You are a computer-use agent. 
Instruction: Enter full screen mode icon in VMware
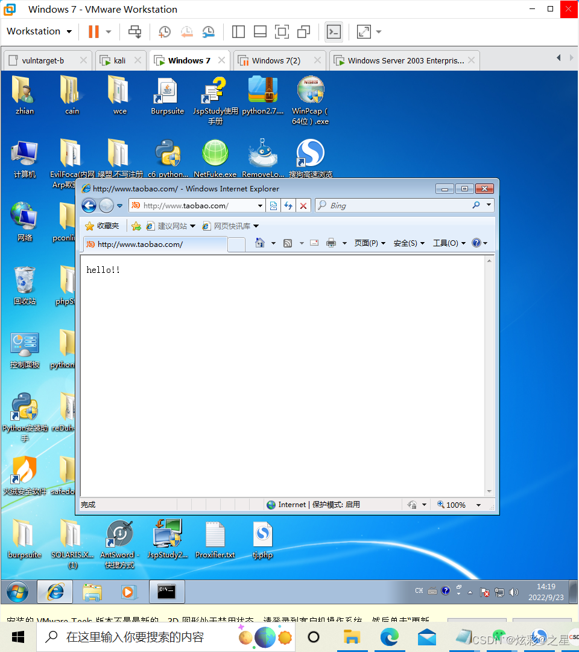click(282, 31)
